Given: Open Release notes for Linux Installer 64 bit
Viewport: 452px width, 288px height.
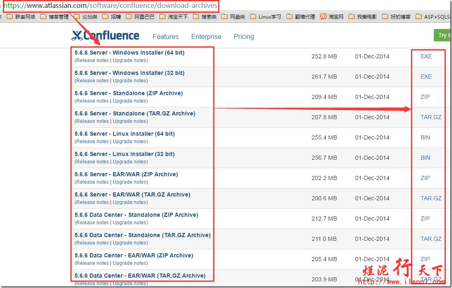Looking at the screenshot, I should coord(92,141).
